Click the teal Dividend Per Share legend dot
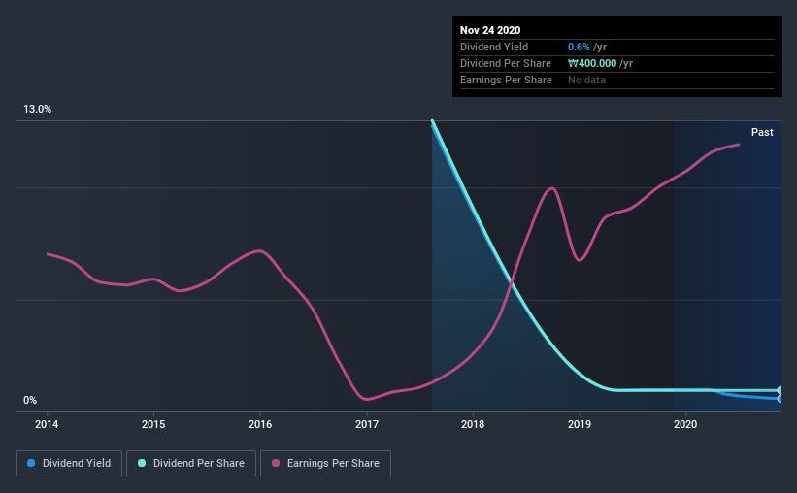The width and height of the screenshot is (797, 493). (x=142, y=463)
